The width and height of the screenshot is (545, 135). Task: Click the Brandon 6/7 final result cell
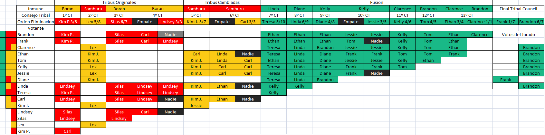[x=531, y=22]
